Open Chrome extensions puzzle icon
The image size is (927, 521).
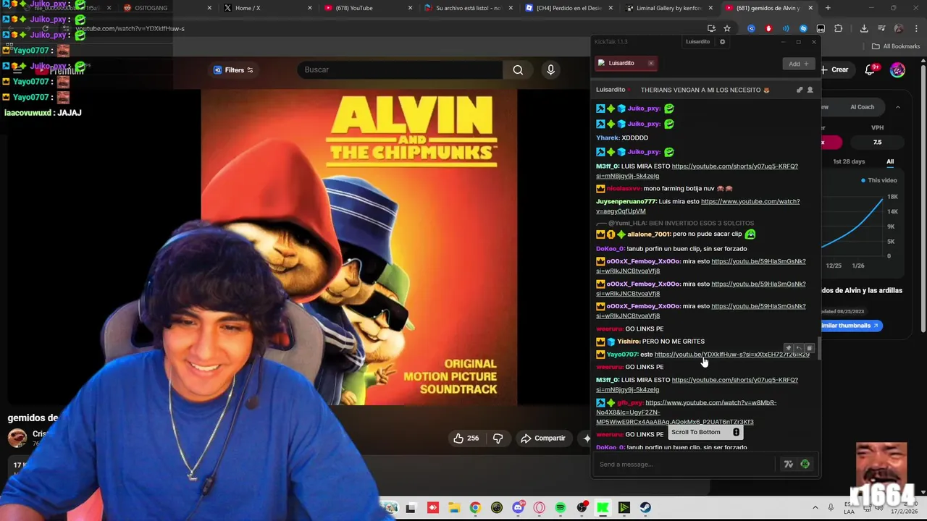838,28
